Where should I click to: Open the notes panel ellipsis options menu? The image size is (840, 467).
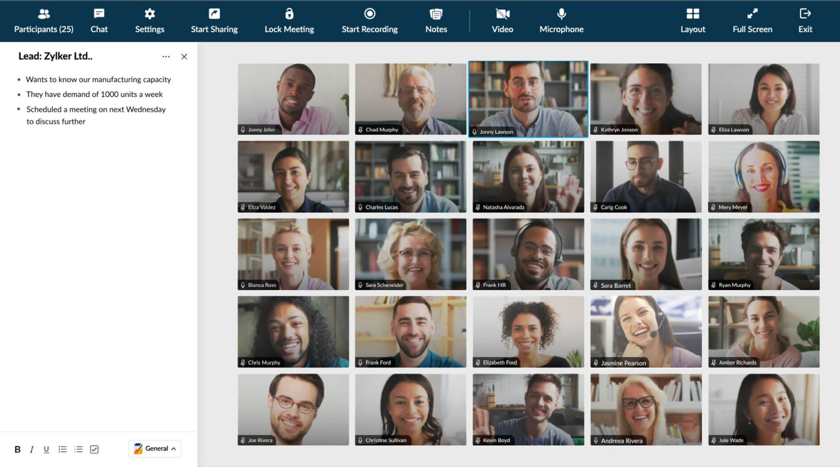(166, 56)
